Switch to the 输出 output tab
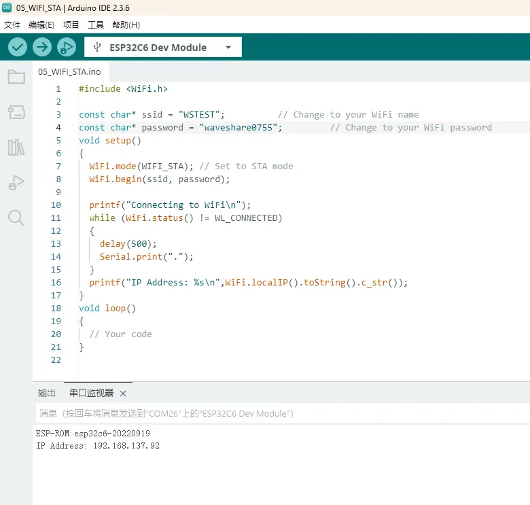The width and height of the screenshot is (530, 505). (47, 393)
